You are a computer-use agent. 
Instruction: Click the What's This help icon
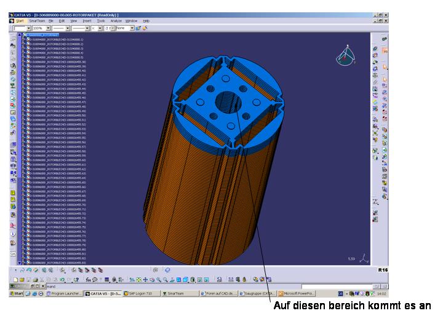76,280
